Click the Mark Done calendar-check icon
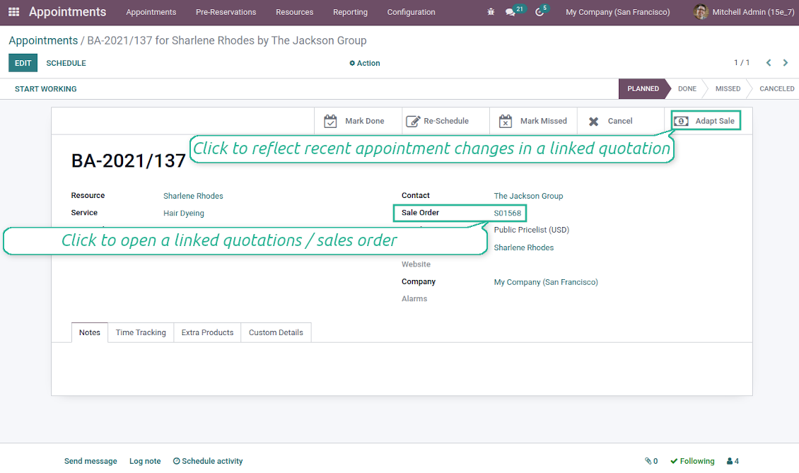The width and height of the screenshot is (799, 473). [330, 122]
